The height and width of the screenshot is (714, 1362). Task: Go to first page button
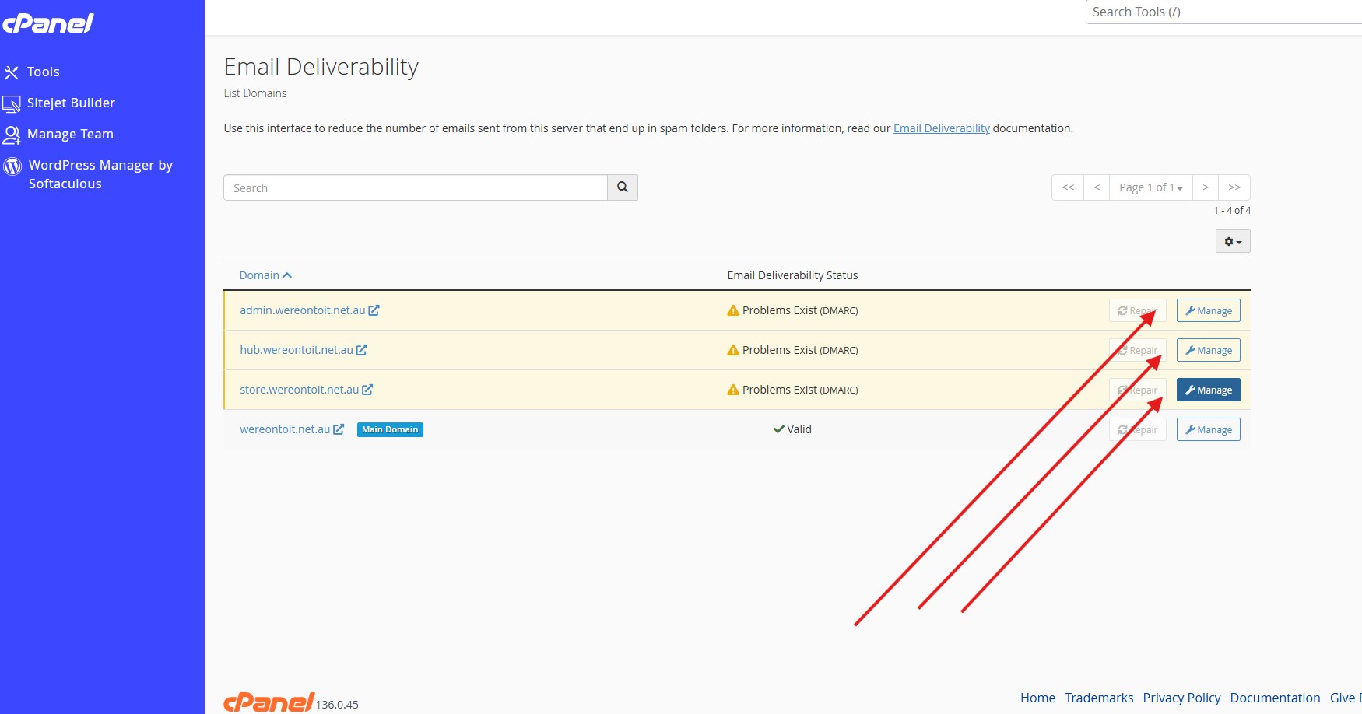[1068, 187]
